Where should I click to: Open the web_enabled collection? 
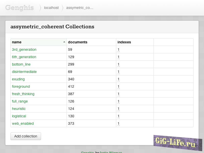(23, 123)
